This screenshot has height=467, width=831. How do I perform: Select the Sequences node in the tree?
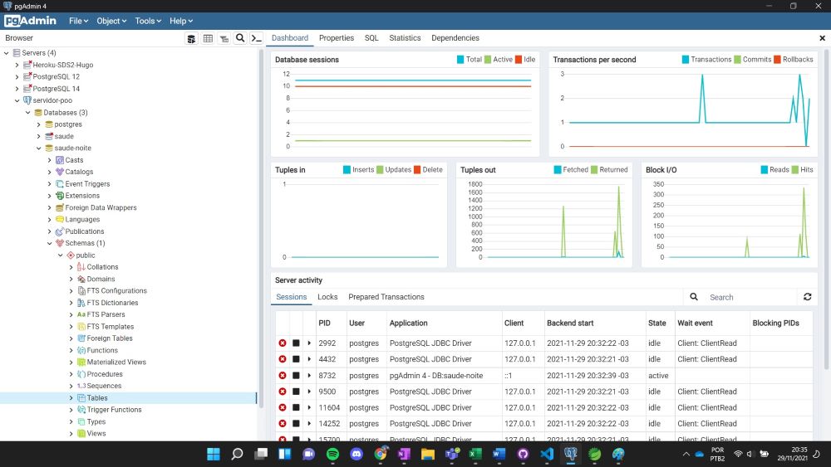tap(104, 386)
